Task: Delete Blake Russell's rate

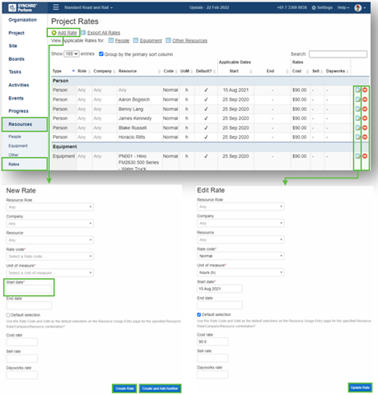Action: pyautogui.click(x=365, y=128)
